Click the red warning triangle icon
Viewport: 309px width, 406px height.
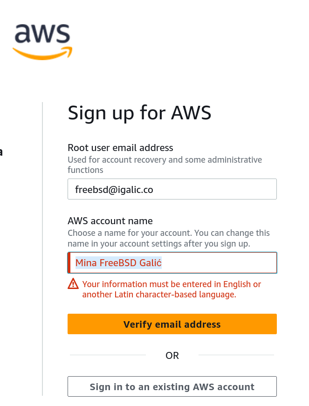click(73, 283)
